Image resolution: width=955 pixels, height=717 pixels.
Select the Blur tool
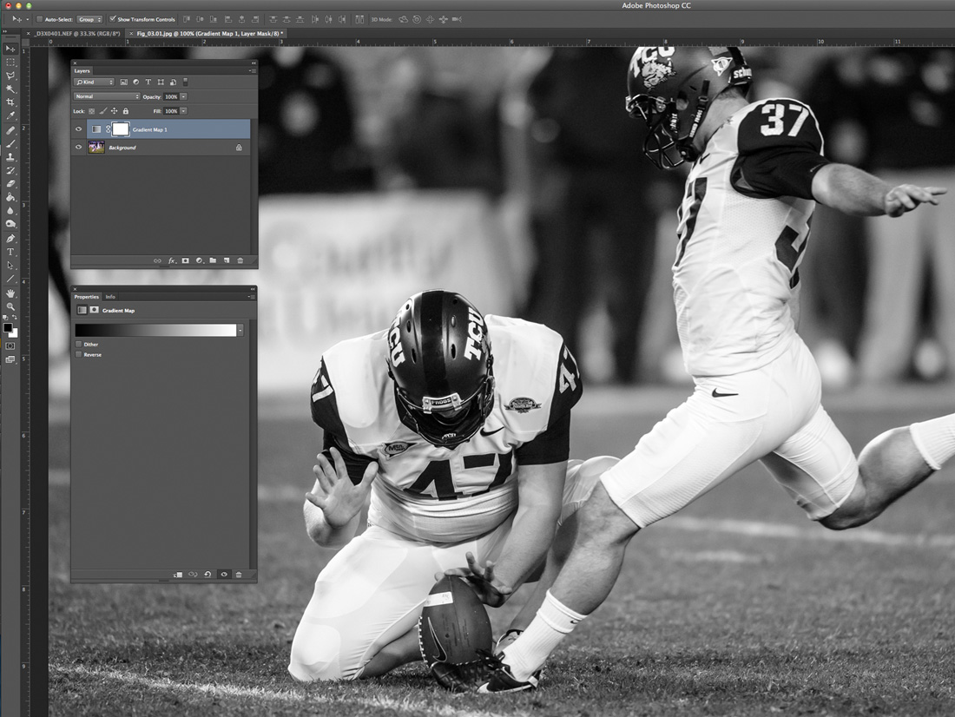[x=10, y=211]
